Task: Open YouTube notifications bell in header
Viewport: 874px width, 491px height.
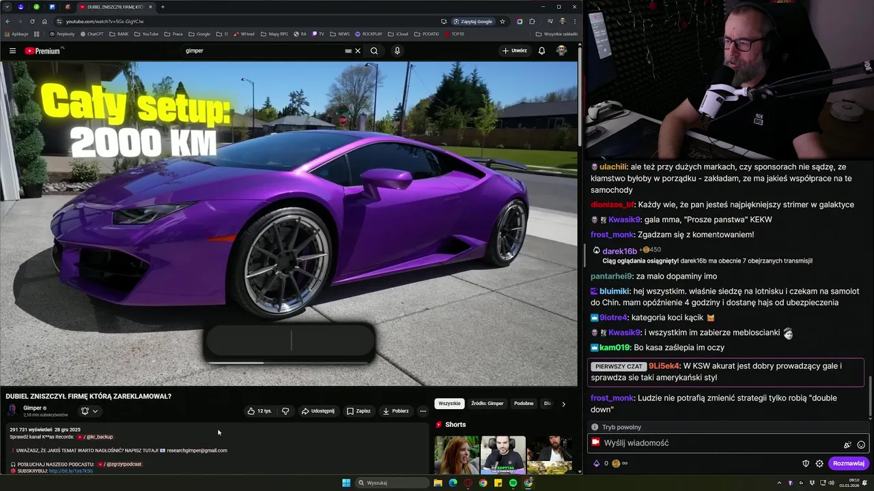Action: pyautogui.click(x=541, y=50)
